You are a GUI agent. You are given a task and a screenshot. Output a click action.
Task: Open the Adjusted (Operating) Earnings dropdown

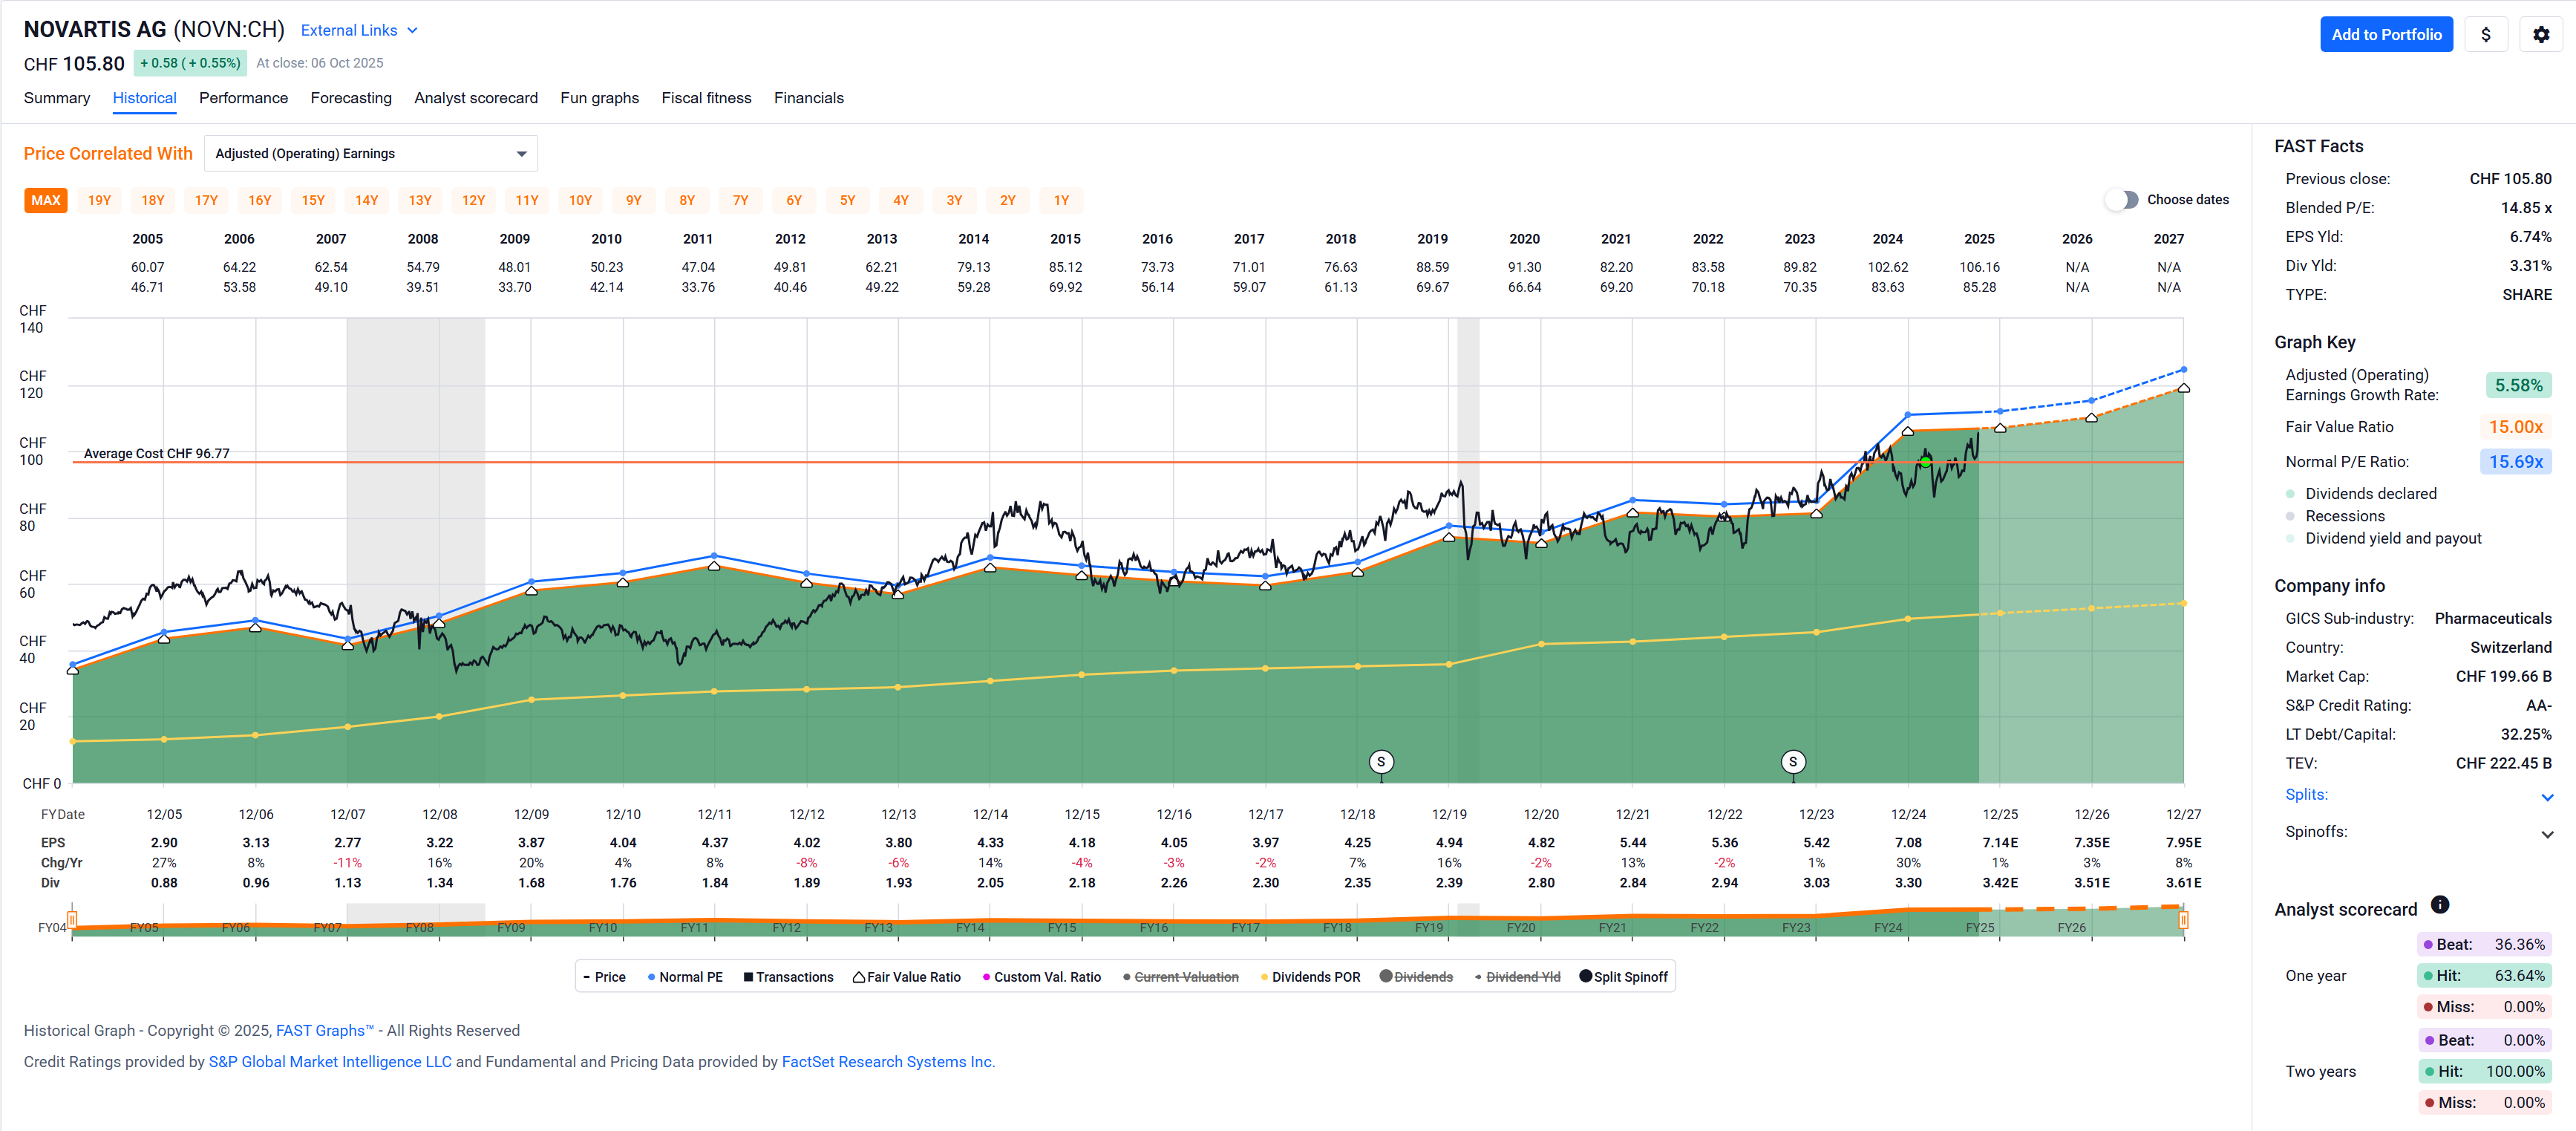[370, 153]
